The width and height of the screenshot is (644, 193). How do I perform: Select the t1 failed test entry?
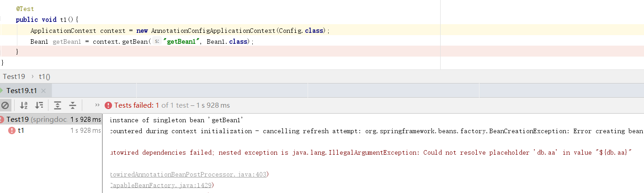[50, 130]
